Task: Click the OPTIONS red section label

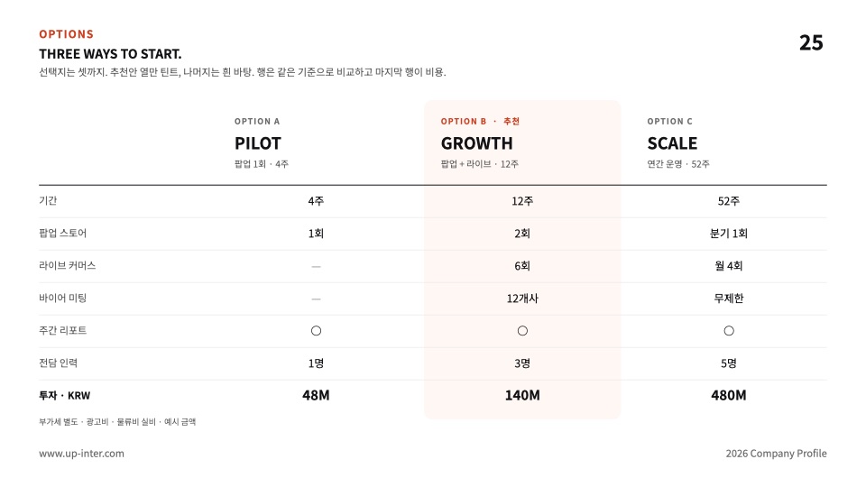Action: click(66, 34)
